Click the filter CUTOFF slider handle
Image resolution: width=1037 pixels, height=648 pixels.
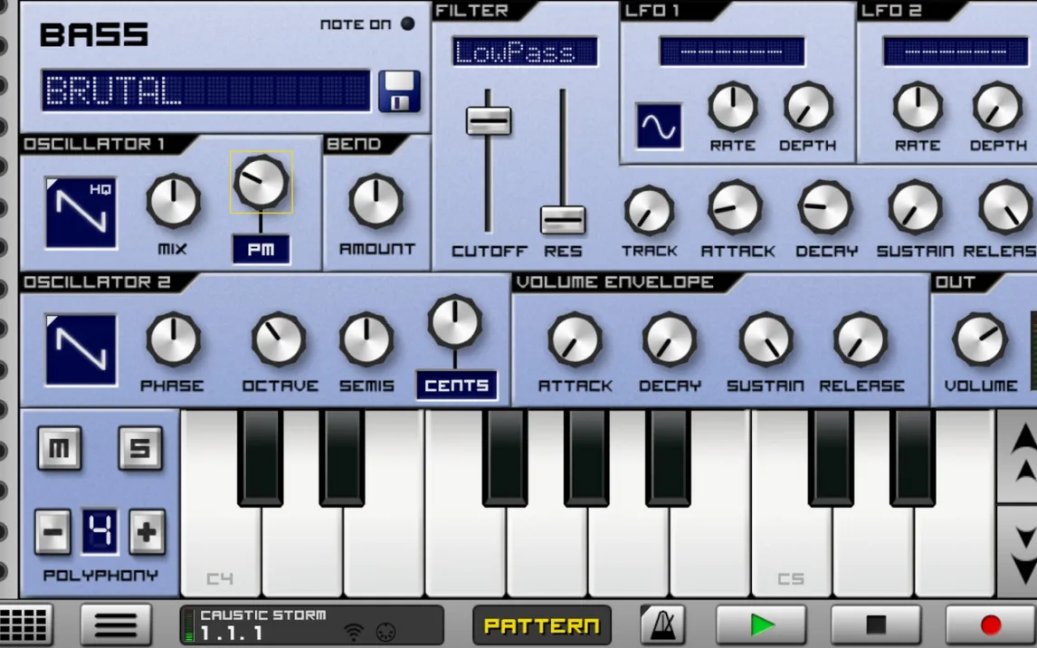coord(489,120)
